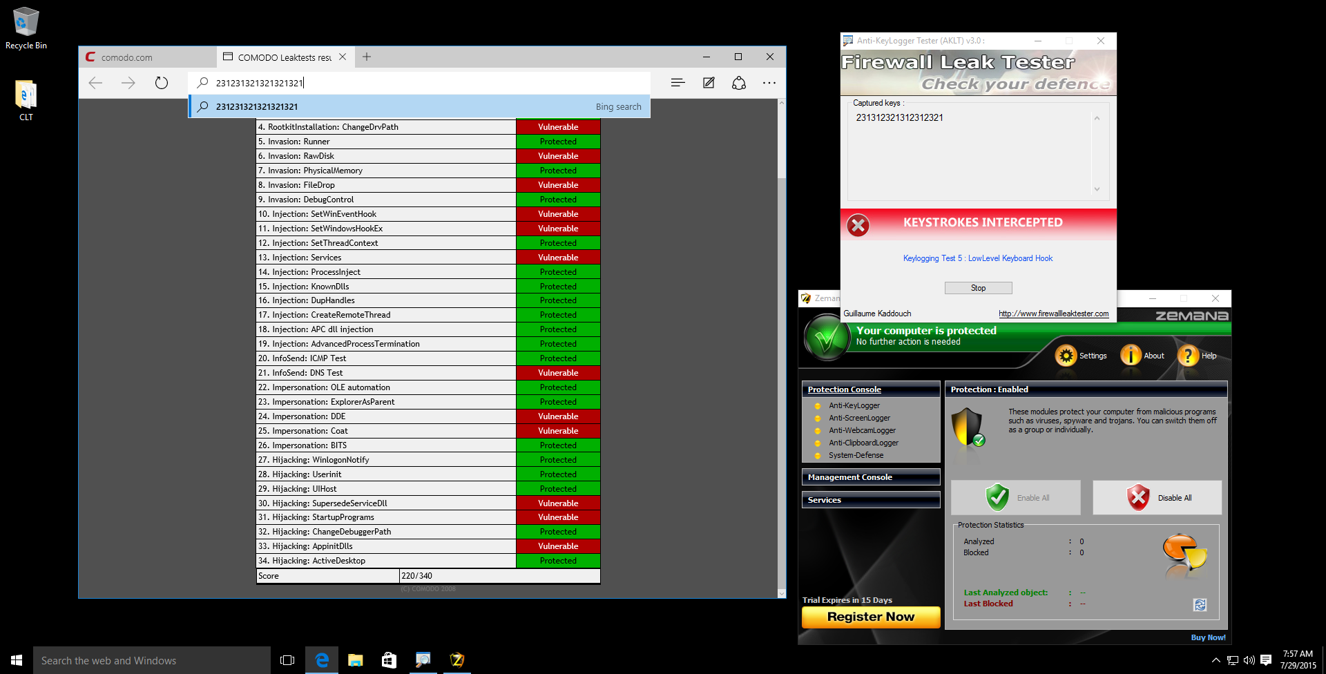
Task: Refresh the page in Edge
Action: 162,83
